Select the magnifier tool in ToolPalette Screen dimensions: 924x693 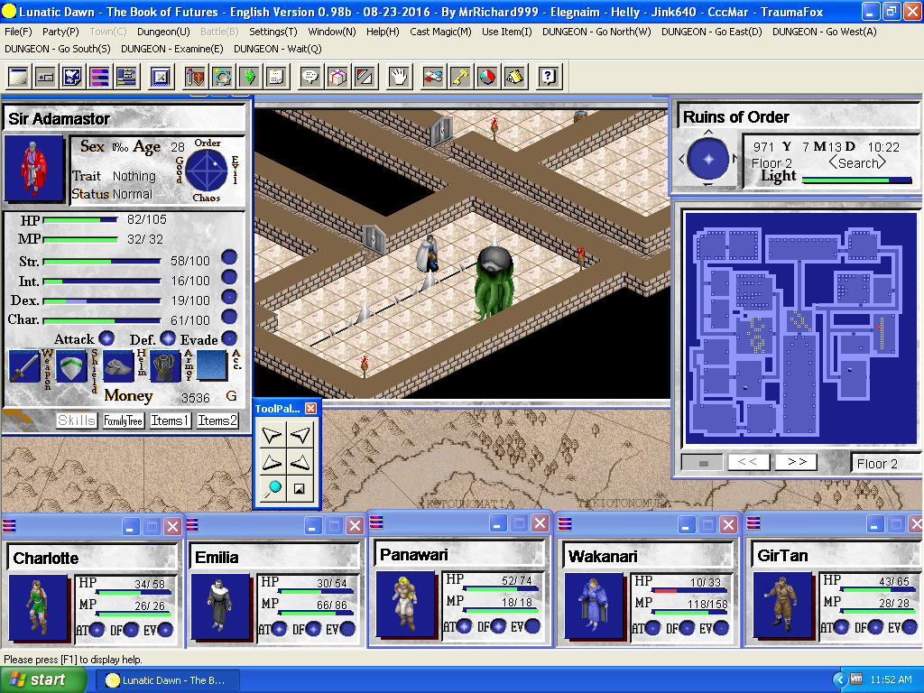(273, 488)
